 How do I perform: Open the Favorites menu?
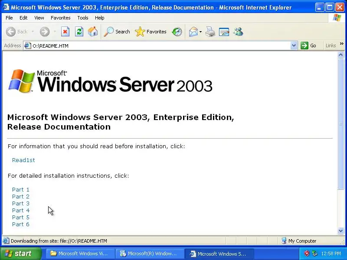pyautogui.click(x=60, y=18)
